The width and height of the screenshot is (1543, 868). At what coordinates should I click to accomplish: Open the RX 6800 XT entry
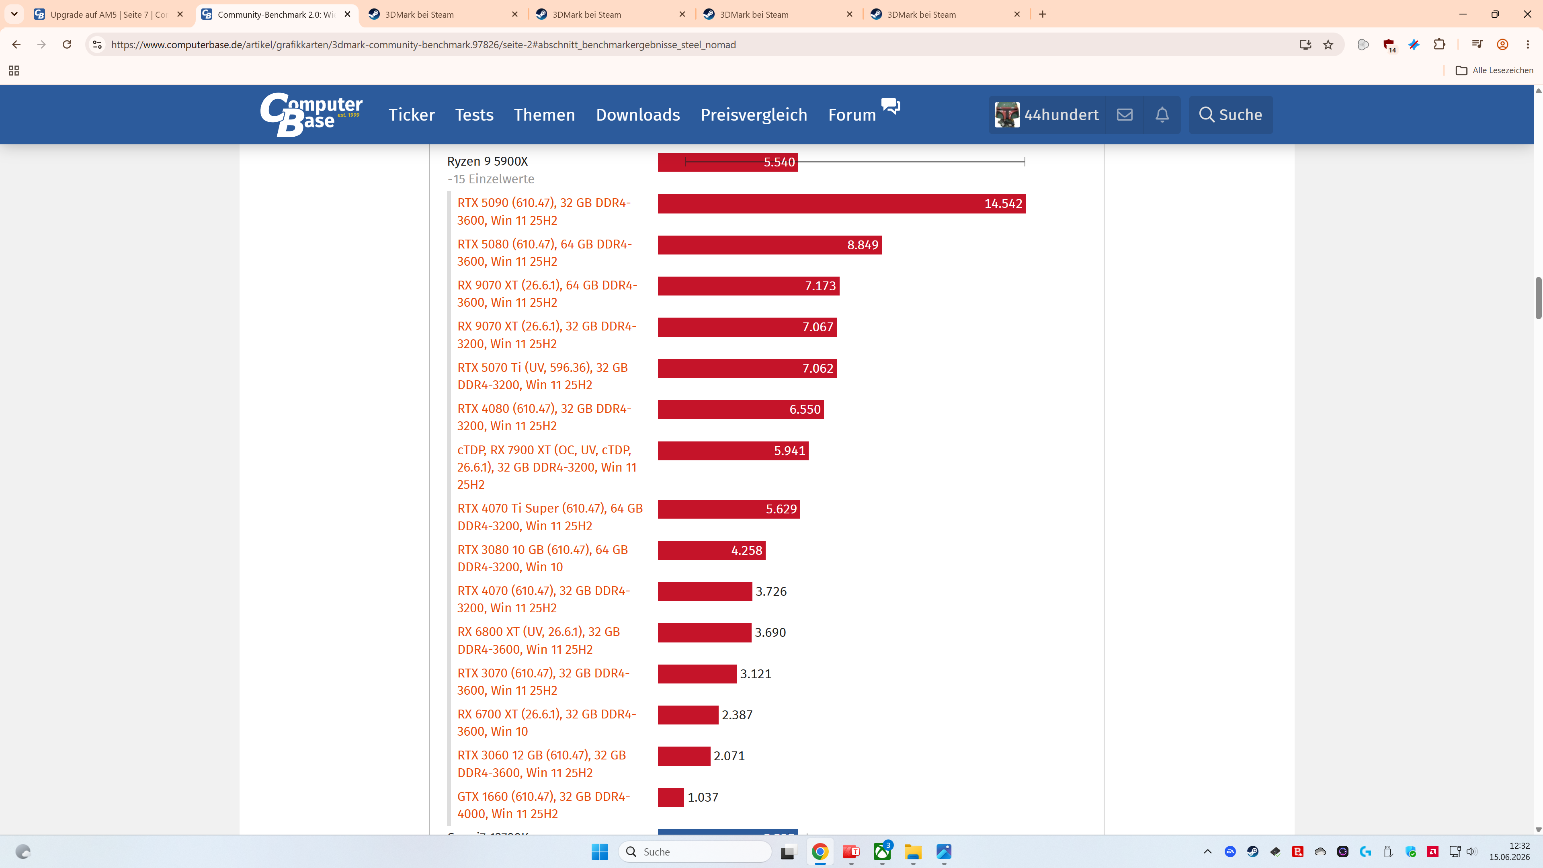coord(539,640)
